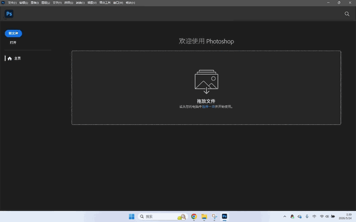Click the microphone tray icon
The height and width of the screenshot is (222, 356).
307,217
